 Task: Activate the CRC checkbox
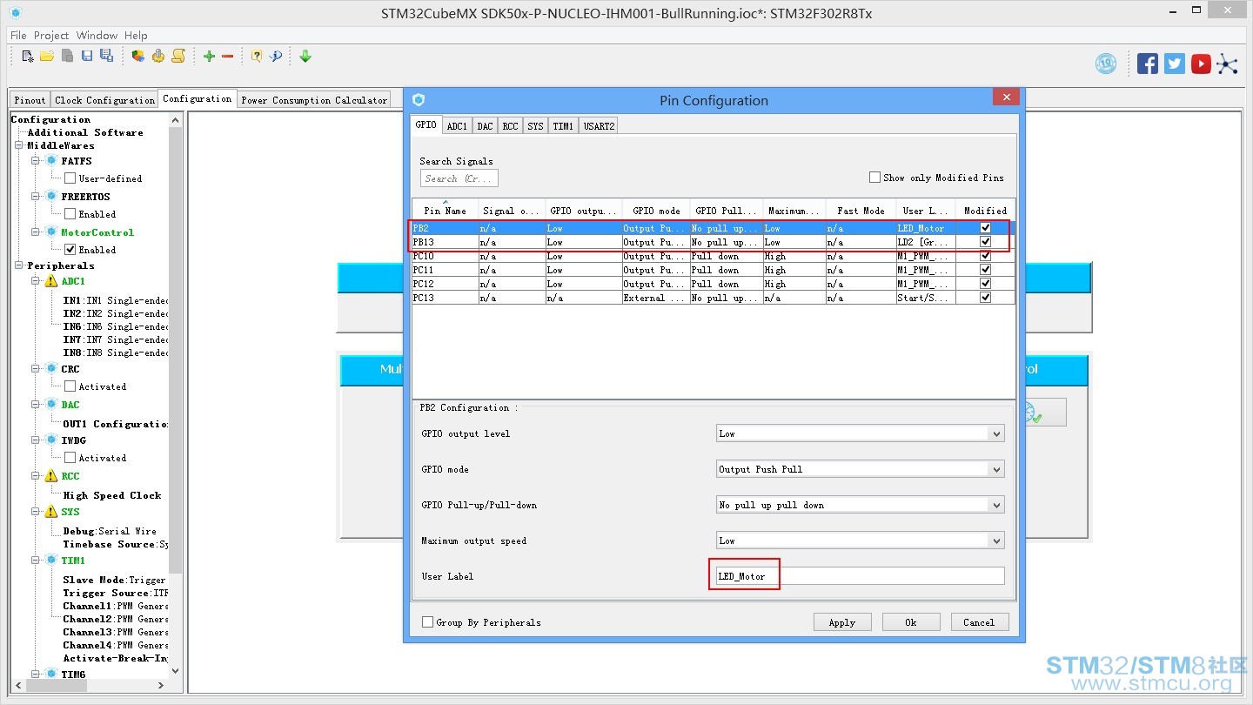(70, 386)
